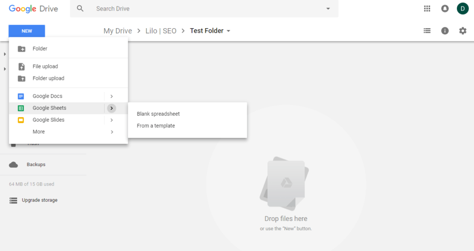The height and width of the screenshot is (251, 474).
Task: Expand the More submenu arrow
Action: pyautogui.click(x=112, y=132)
